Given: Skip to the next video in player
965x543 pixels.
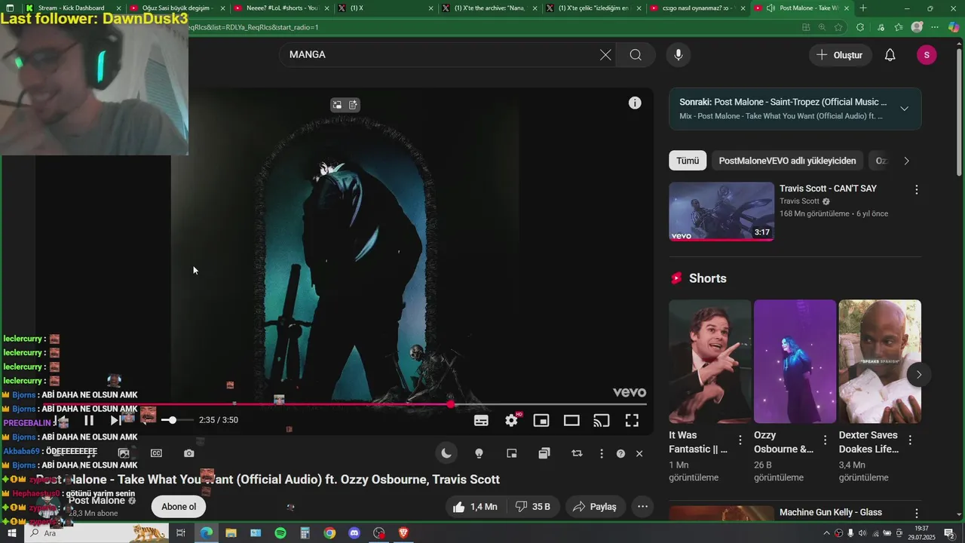Looking at the screenshot, I should 115,420.
